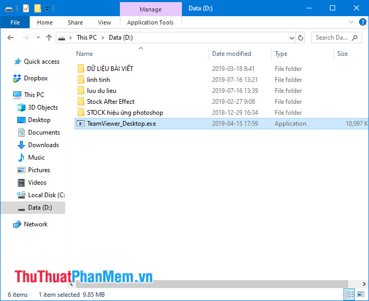Open Documents in the sidebar
The height and width of the screenshot is (301, 369).
39,133
